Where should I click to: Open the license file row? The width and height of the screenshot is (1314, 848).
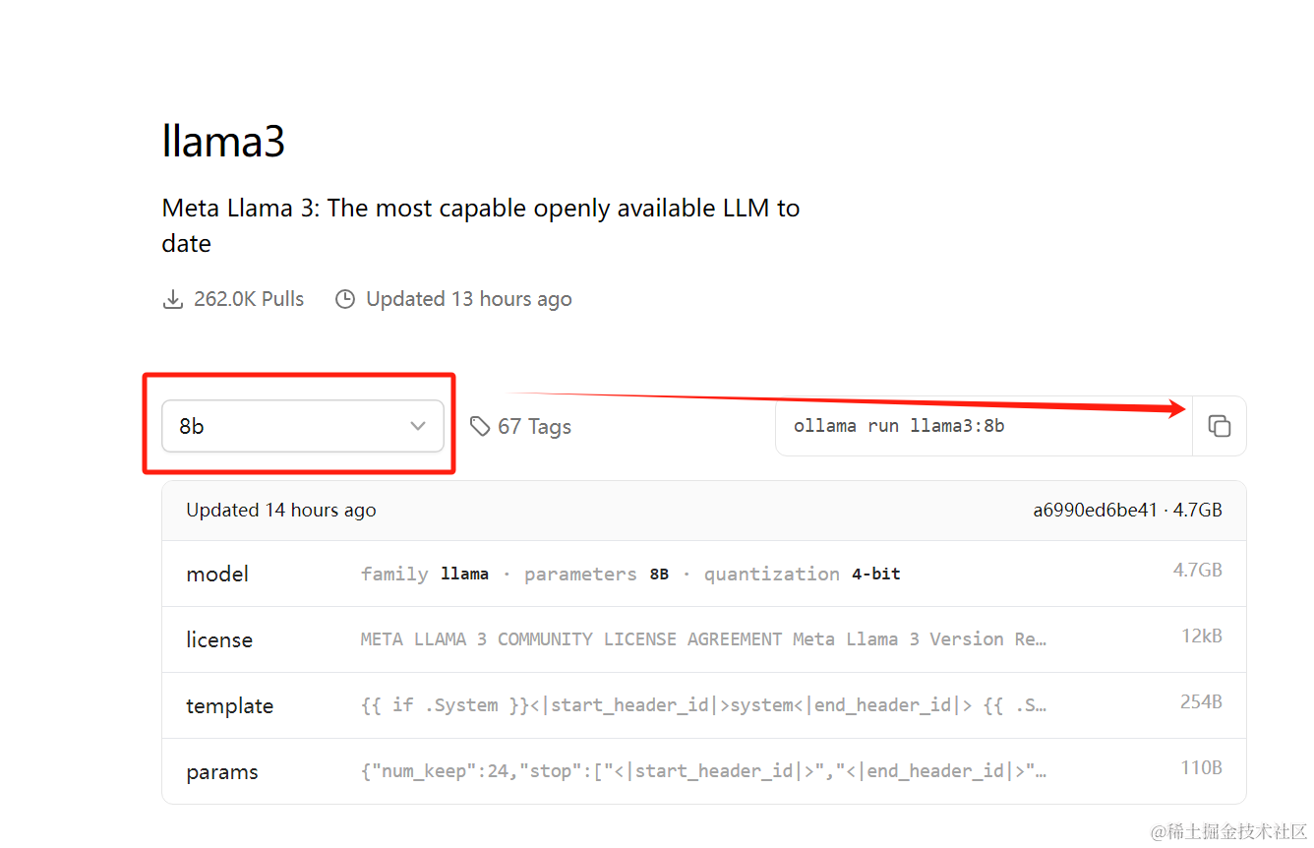(x=703, y=639)
